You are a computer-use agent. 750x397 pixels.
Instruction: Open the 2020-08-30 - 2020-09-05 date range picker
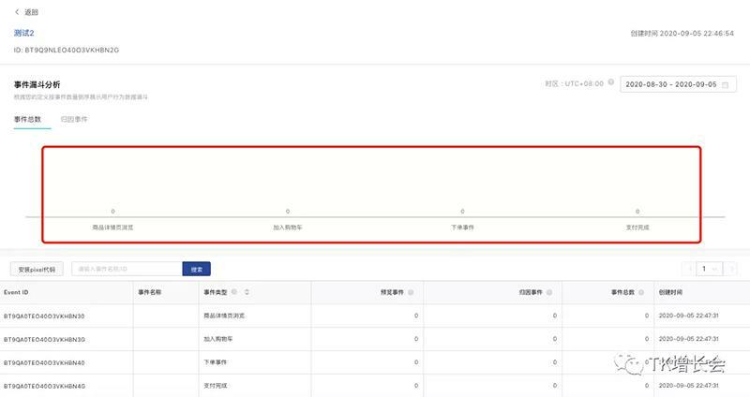pos(673,84)
